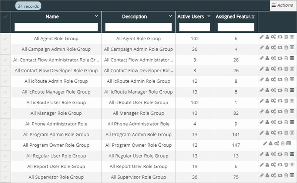Open the Active Users column dropdown arrow
Screen dimensions: 297x183
pyautogui.click(x=209, y=16)
